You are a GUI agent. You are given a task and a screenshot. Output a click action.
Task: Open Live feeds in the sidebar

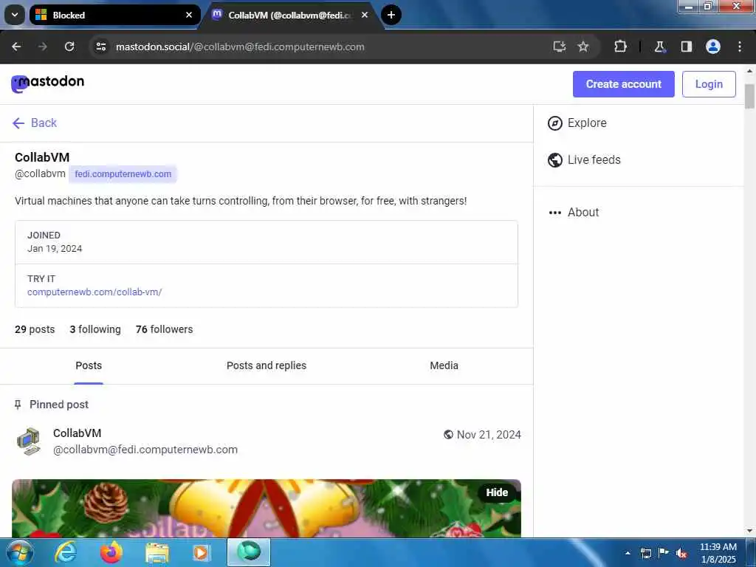pos(584,159)
